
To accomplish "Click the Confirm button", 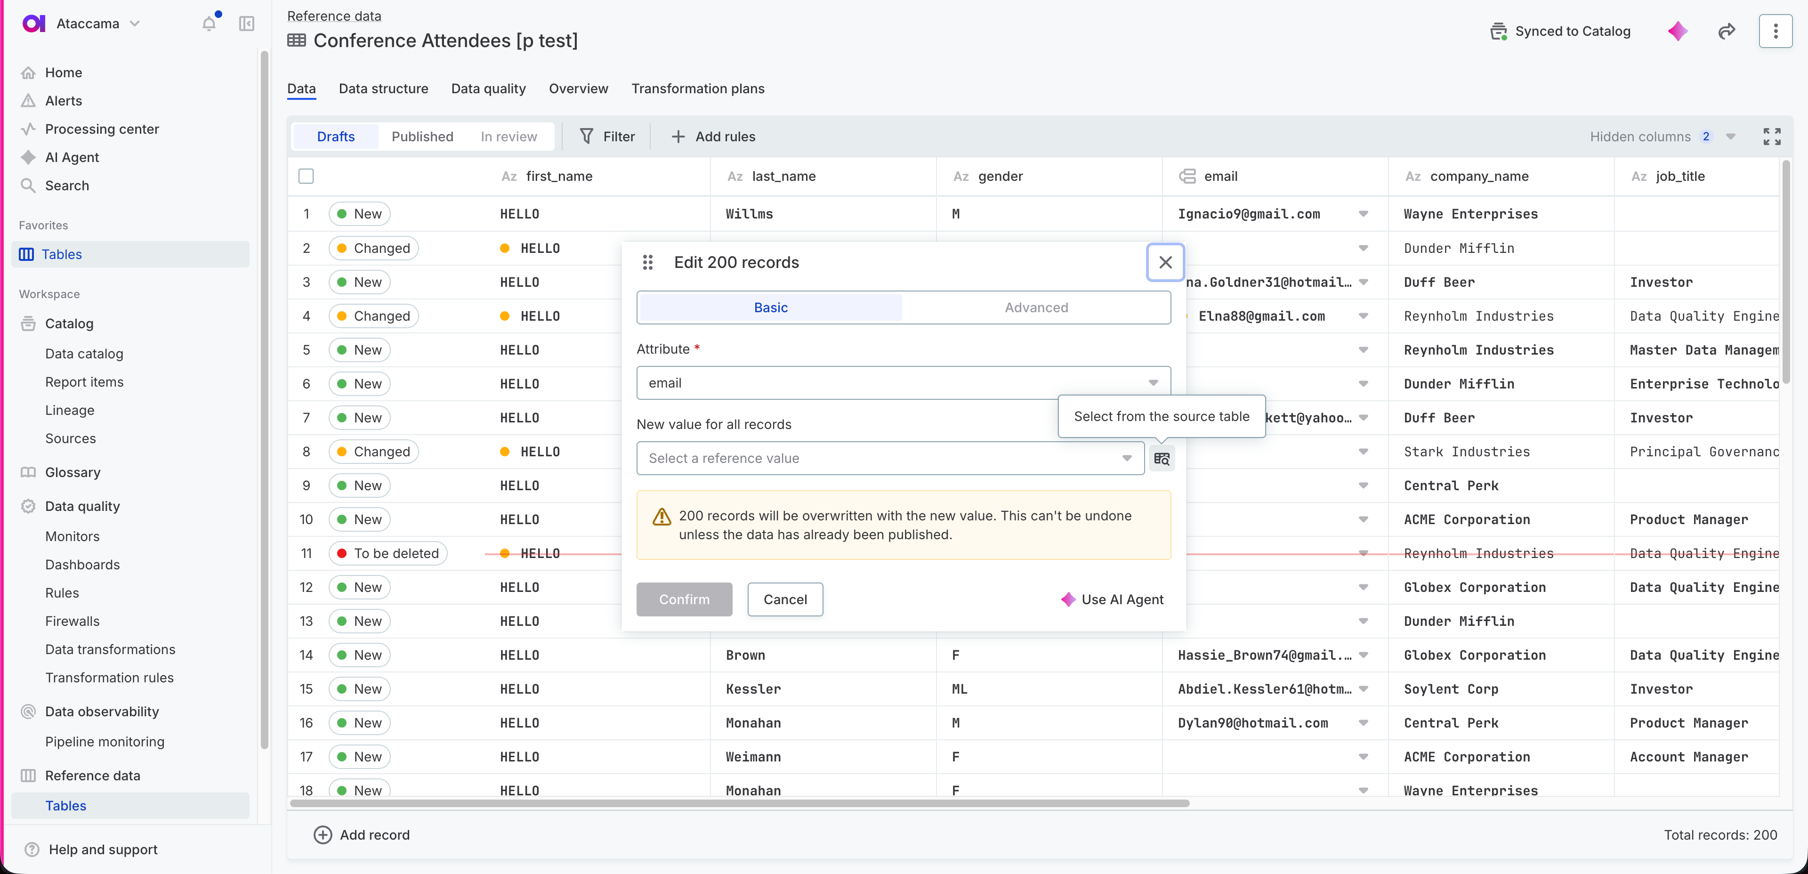I will tap(684, 599).
